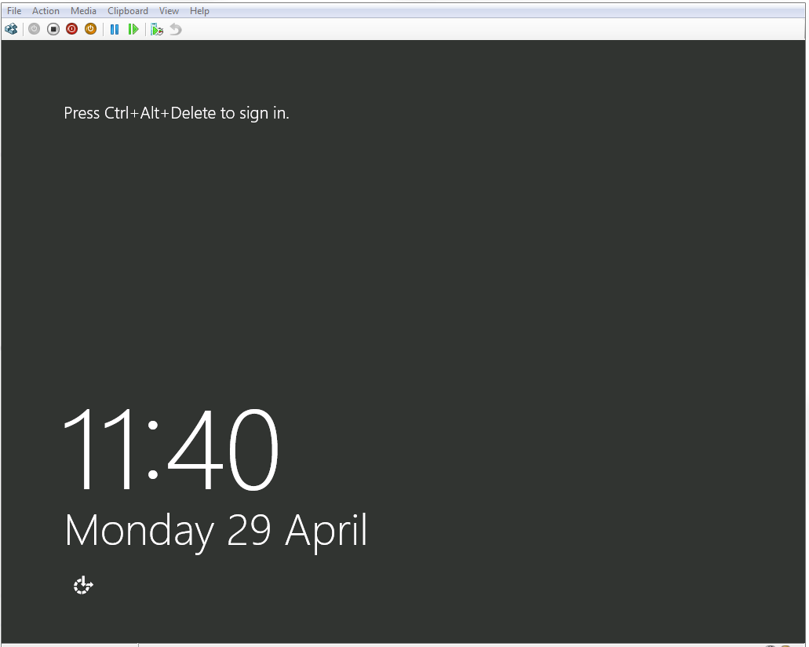Open the Clipboard menu

[x=128, y=11]
